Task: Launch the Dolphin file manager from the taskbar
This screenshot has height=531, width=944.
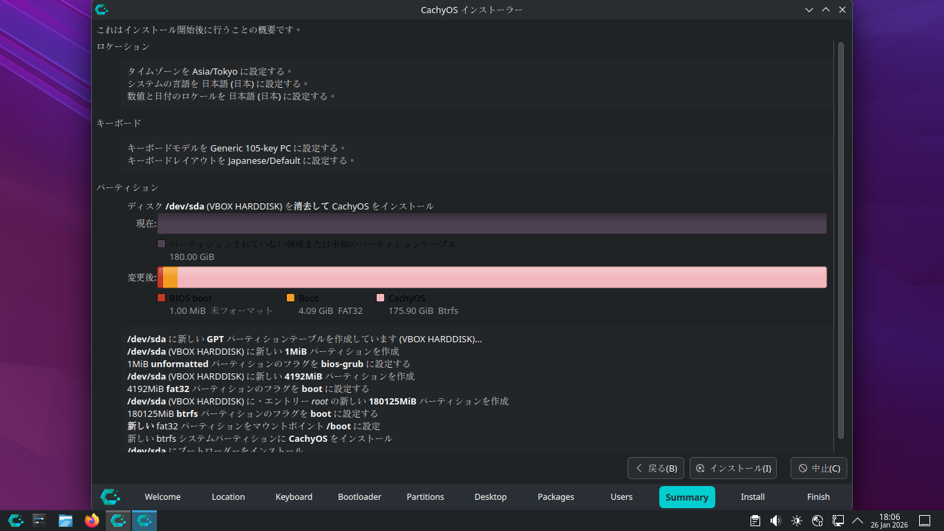Action: pyautogui.click(x=66, y=521)
